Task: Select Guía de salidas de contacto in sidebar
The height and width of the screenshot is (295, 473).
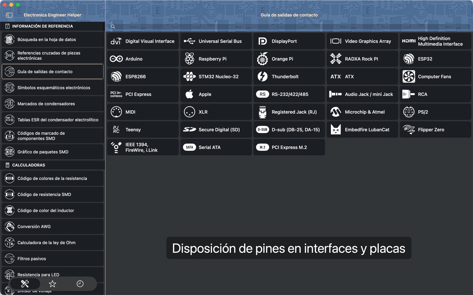Action: (x=53, y=72)
